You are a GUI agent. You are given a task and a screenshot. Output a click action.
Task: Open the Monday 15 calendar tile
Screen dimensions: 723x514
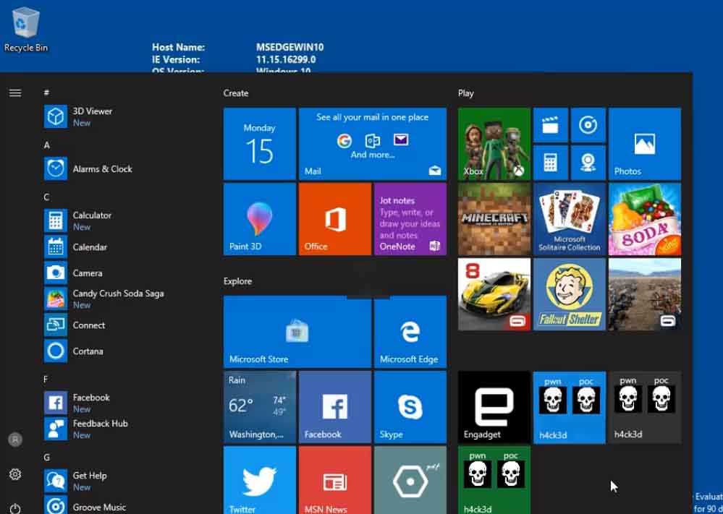(260, 144)
